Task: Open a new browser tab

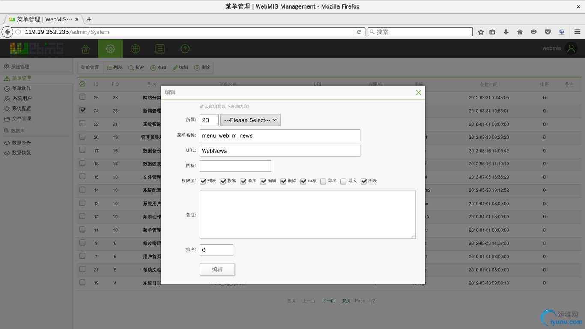Action: (89, 19)
